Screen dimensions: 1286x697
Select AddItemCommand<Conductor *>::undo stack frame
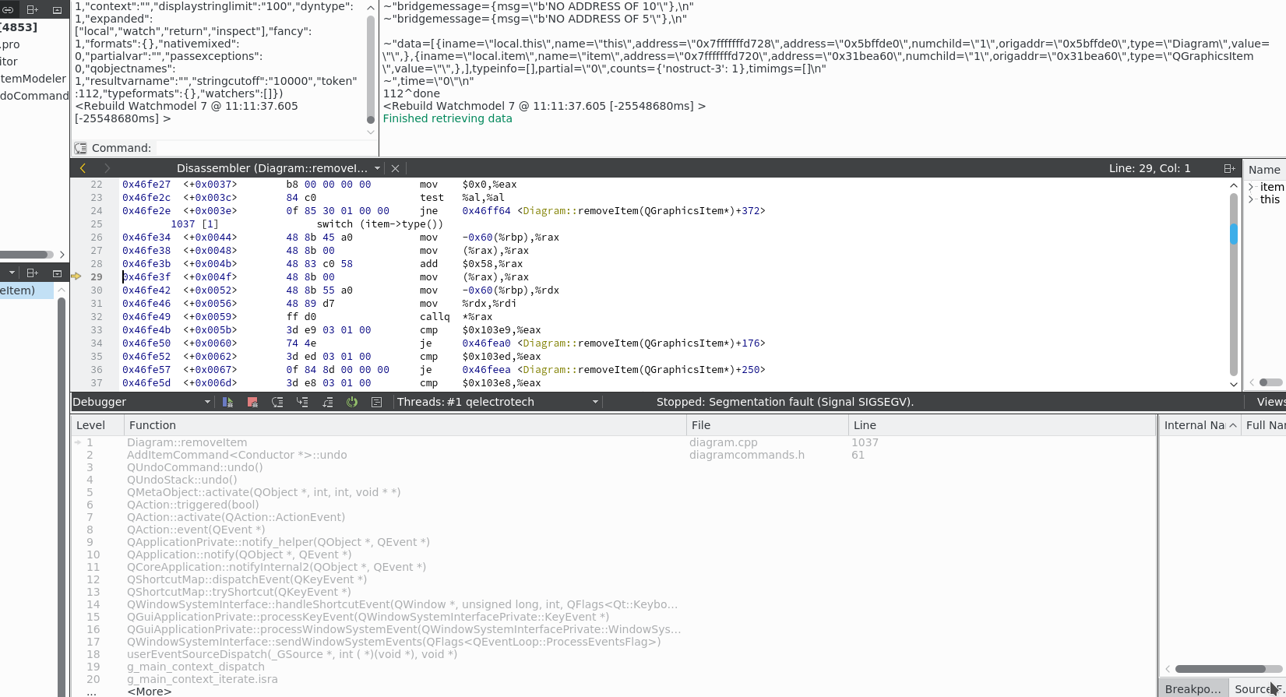click(237, 455)
